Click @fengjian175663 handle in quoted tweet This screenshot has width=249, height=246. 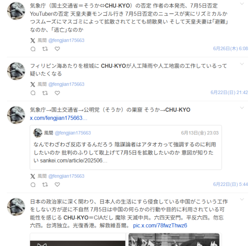tap(73, 133)
